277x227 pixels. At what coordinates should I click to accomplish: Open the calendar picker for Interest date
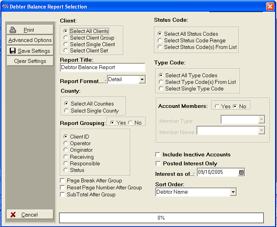[241, 172]
